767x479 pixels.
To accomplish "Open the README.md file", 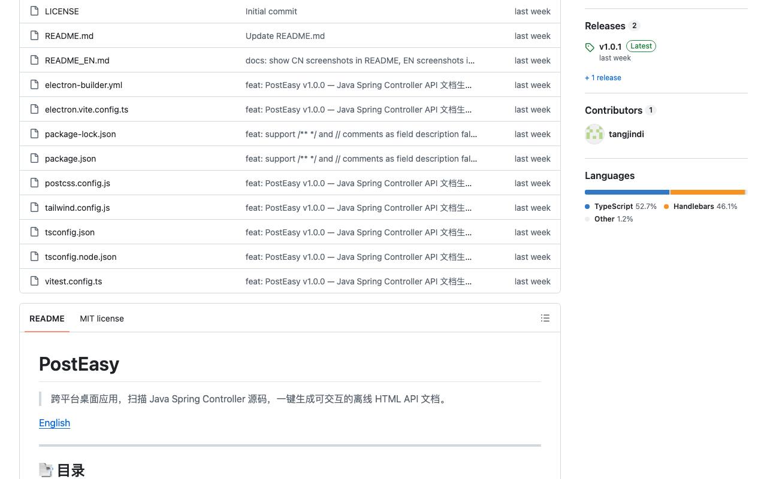I will point(69,36).
